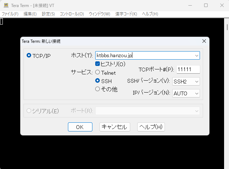Image resolution: width=229 pixels, height=169 pixels.
Task: Click the host name text field
Action: tap(144, 55)
